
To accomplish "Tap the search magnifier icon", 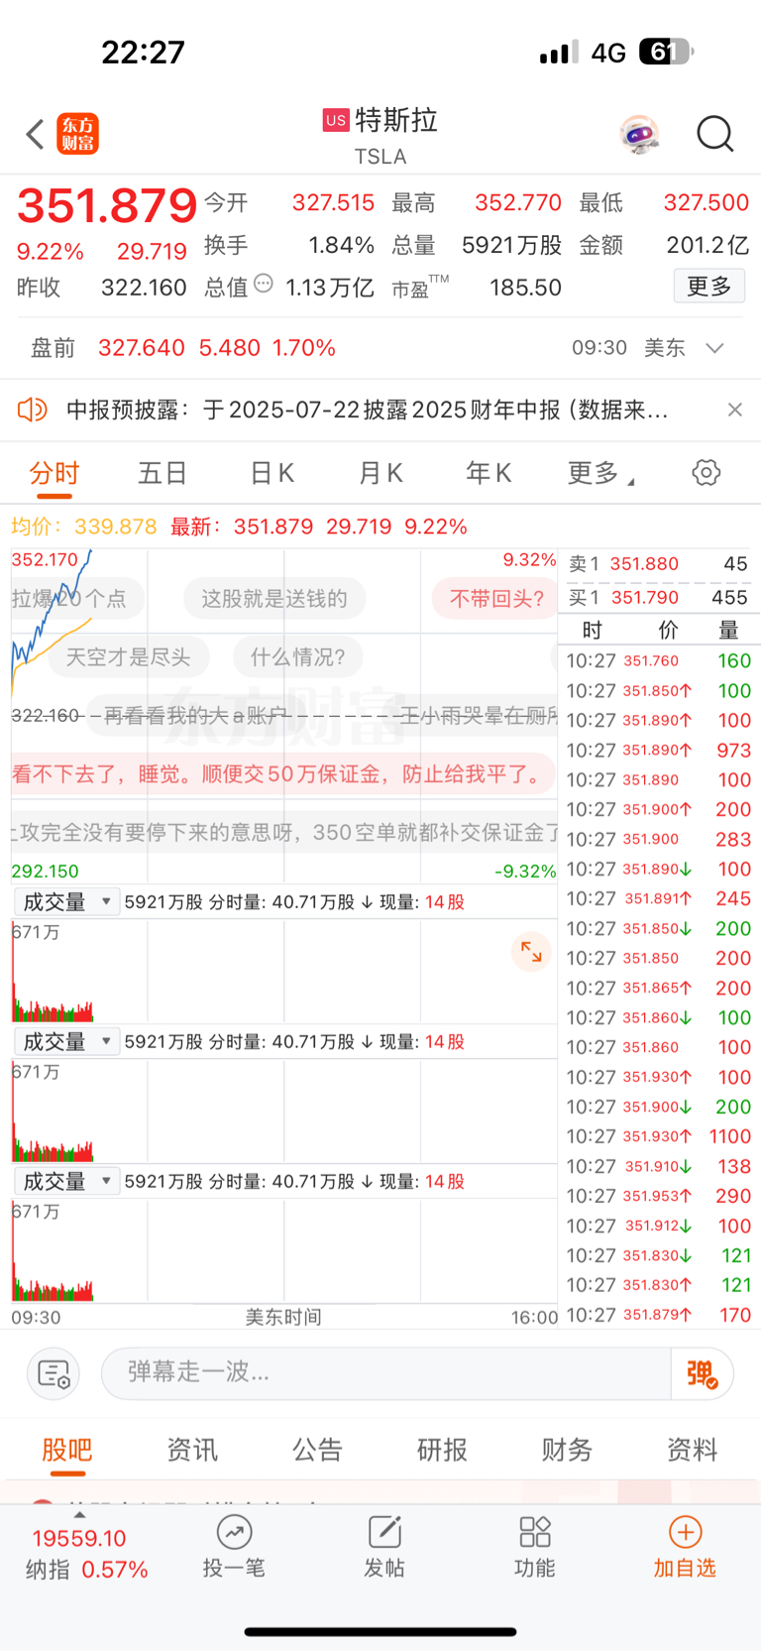I will 714,134.
